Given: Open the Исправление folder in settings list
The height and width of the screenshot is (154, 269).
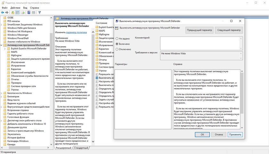Looking at the screenshot, I should (104, 45).
